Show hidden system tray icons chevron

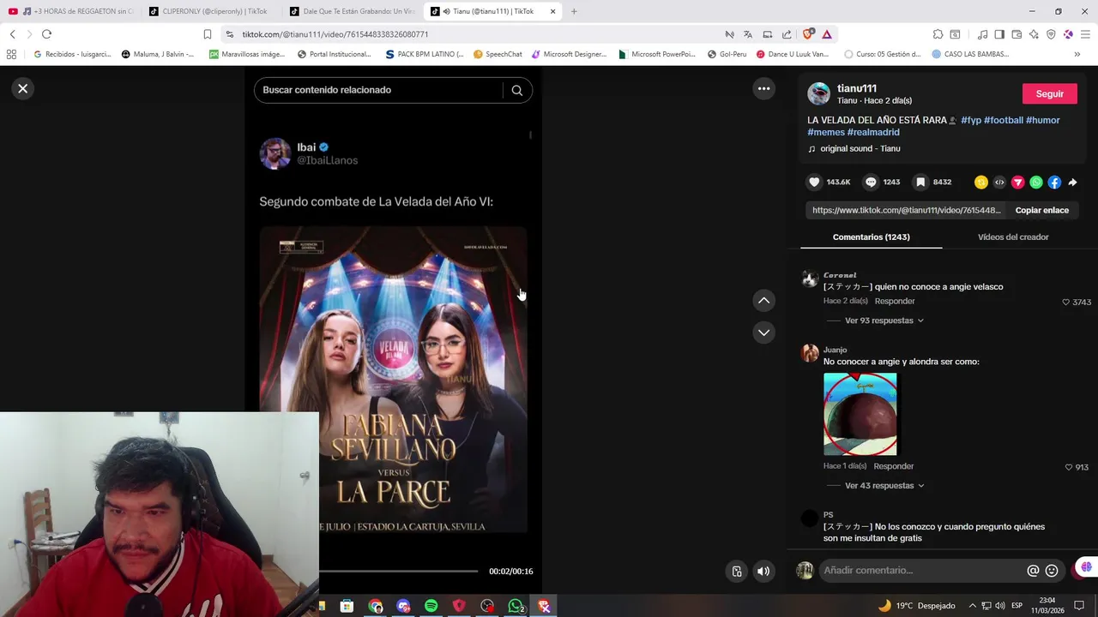[972, 606]
